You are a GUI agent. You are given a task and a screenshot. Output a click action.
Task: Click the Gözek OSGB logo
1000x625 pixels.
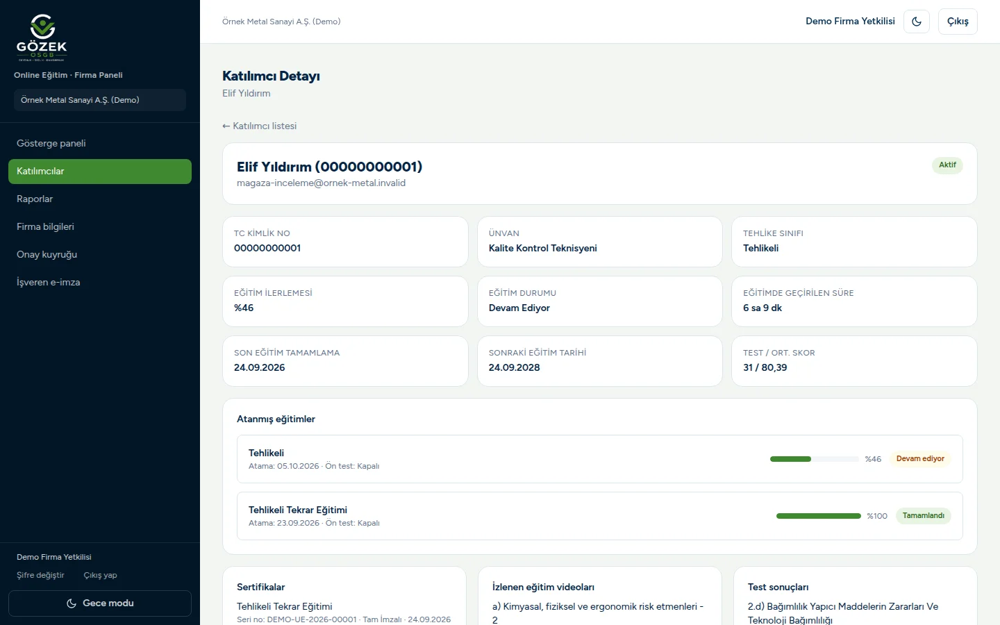[42, 37]
